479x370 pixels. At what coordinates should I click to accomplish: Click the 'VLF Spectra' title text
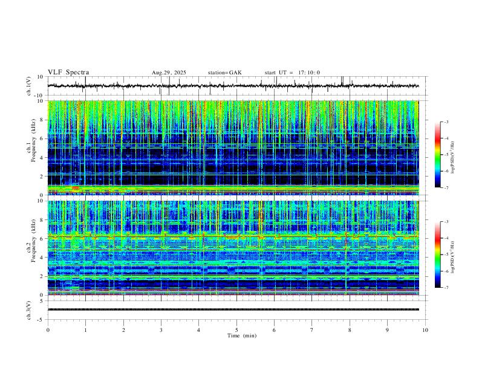point(68,73)
